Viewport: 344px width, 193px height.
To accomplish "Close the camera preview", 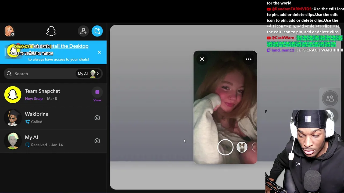I will tap(202, 59).
